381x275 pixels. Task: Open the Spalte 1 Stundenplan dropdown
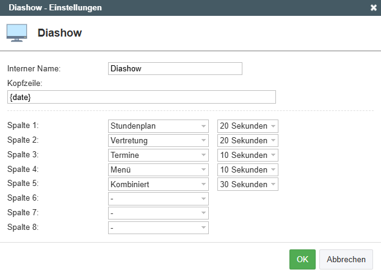(x=158, y=126)
